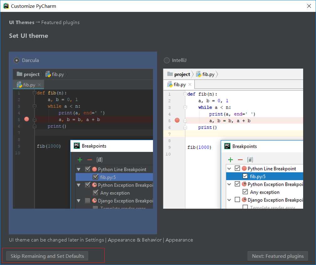Screen dimensions: 316x265
Task: Click the IntelliJ theme preview image
Action: 233,139
